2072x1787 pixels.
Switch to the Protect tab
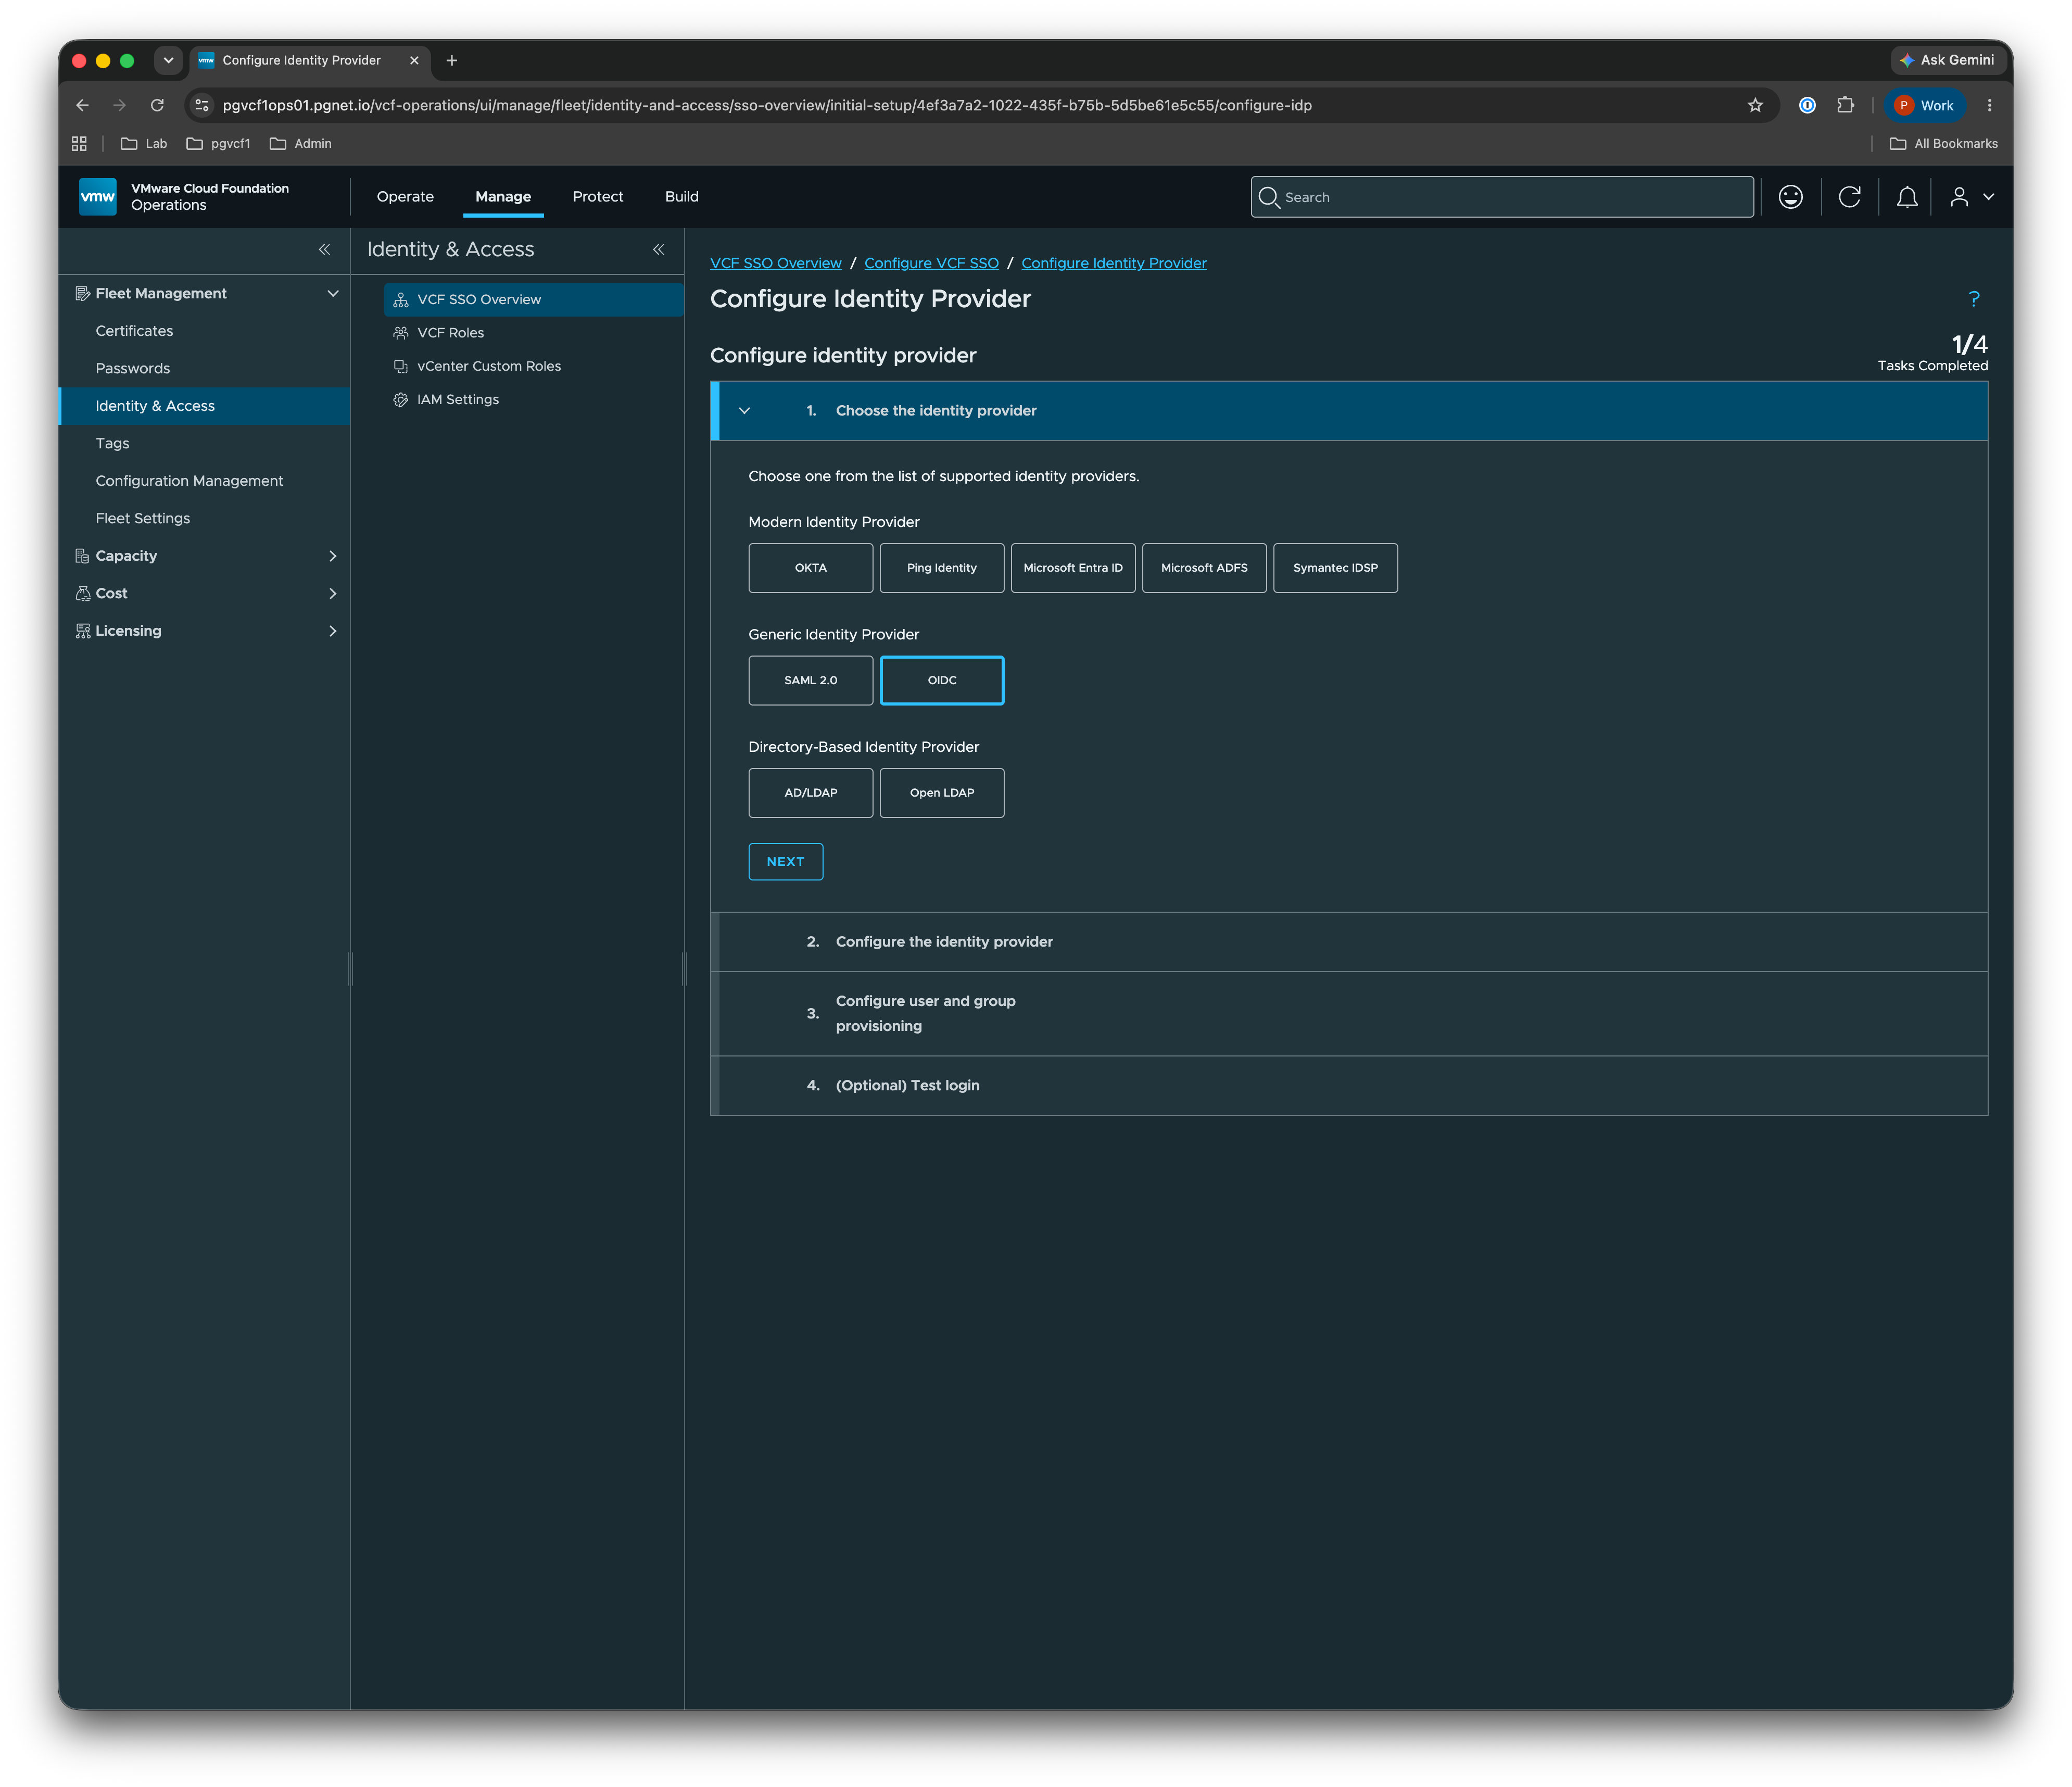(x=597, y=197)
